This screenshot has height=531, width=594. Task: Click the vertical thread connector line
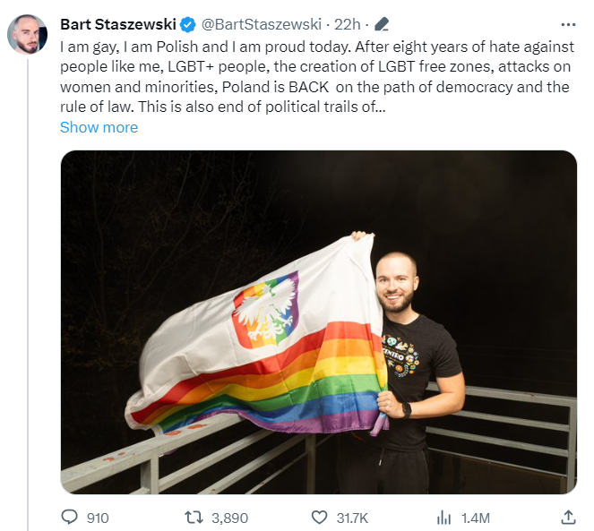click(28, 295)
